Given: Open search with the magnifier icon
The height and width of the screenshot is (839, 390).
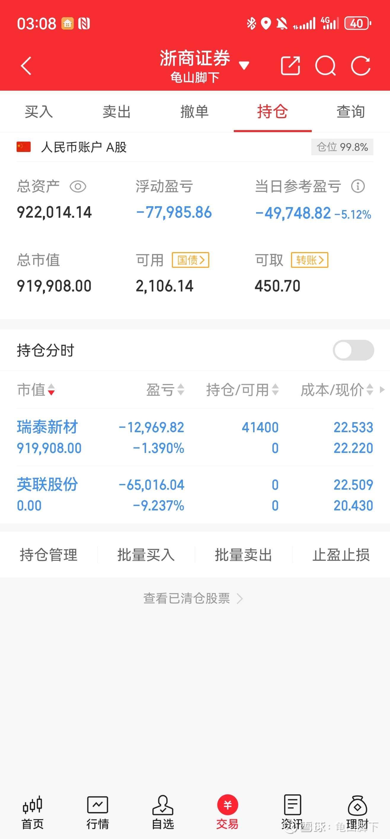Looking at the screenshot, I should click(x=325, y=66).
